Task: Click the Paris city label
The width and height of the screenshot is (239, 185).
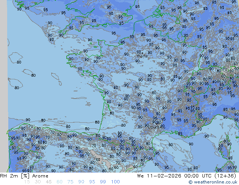Action: pos(142,56)
